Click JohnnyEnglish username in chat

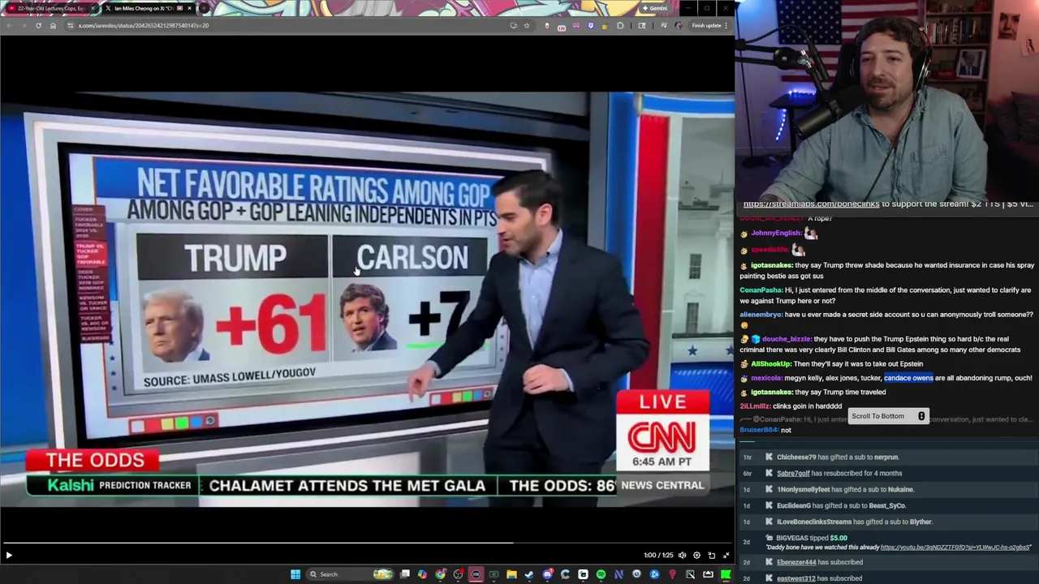(x=777, y=234)
